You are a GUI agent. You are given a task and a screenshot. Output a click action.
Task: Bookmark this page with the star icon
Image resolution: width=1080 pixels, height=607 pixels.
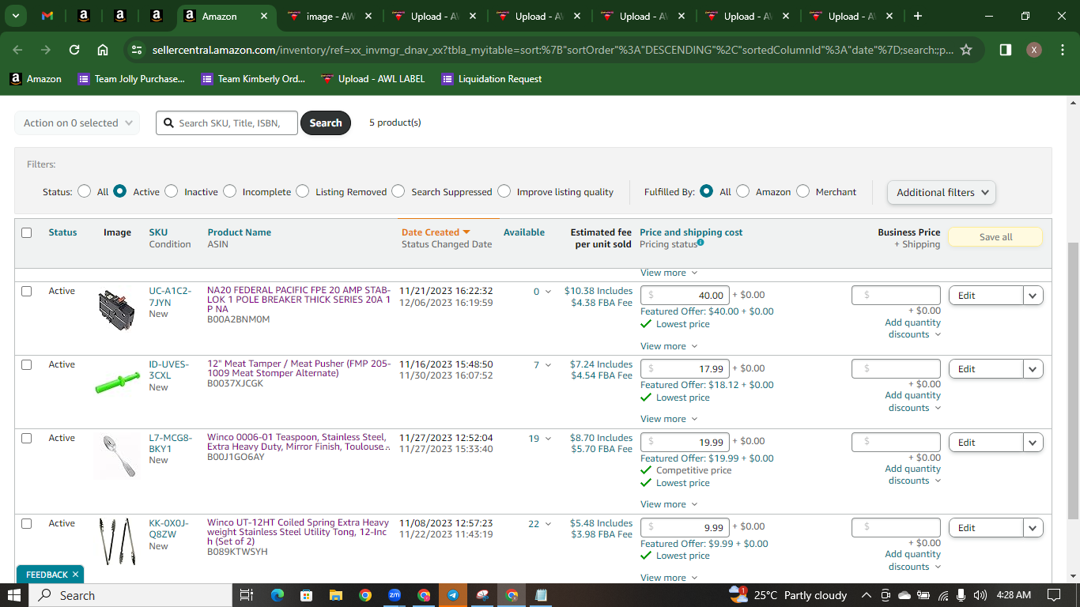coord(965,50)
